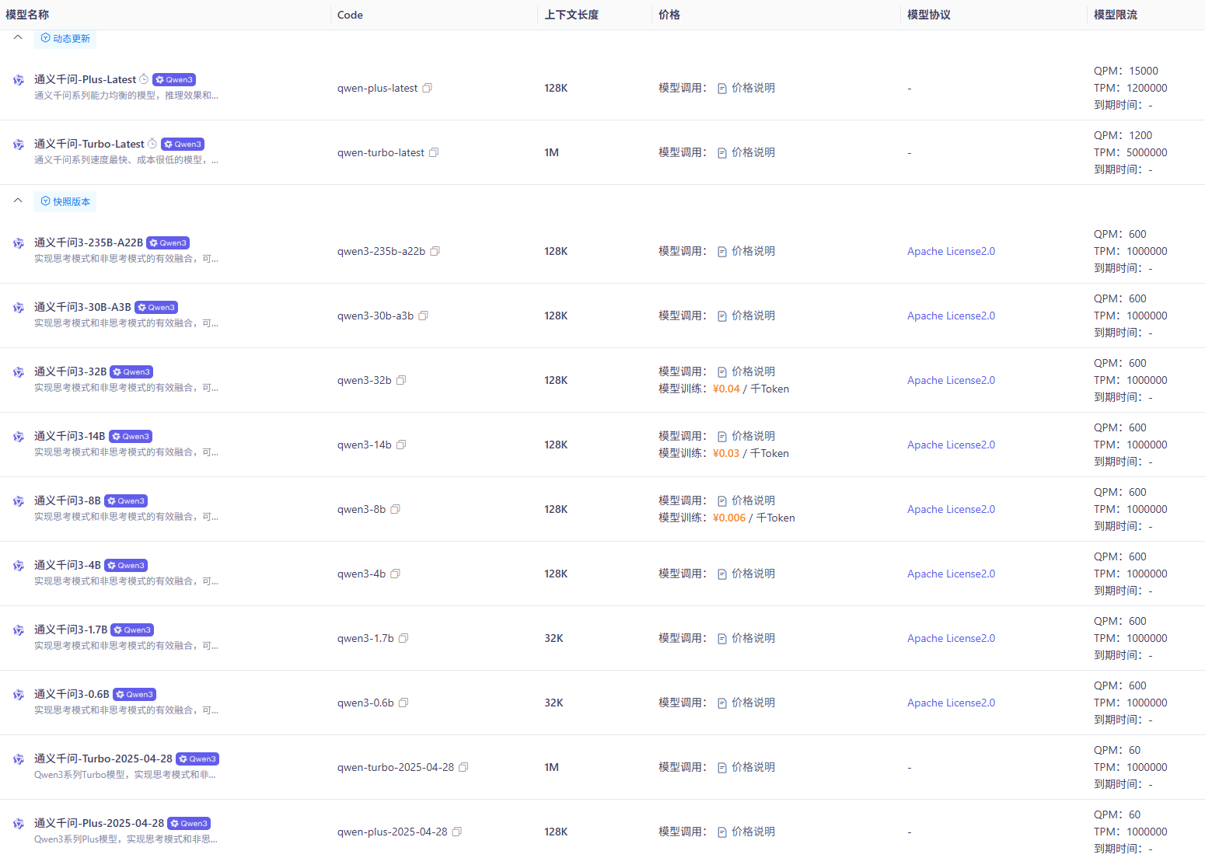
Task: Copy the qwen3-14b code
Action: tap(401, 445)
